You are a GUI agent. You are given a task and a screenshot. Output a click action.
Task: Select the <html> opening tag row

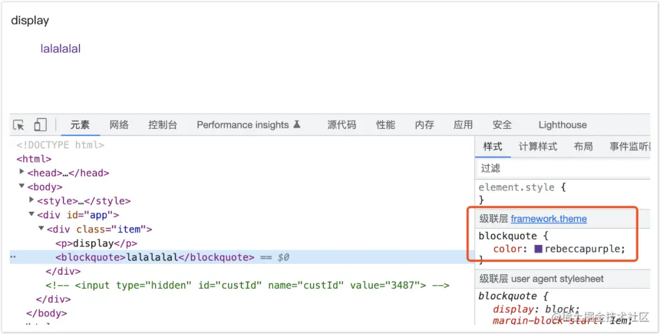(x=34, y=159)
